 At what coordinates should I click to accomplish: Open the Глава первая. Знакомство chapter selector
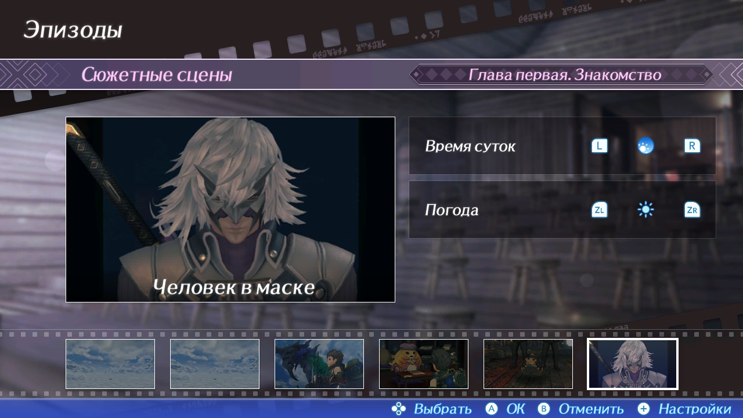[x=561, y=74]
